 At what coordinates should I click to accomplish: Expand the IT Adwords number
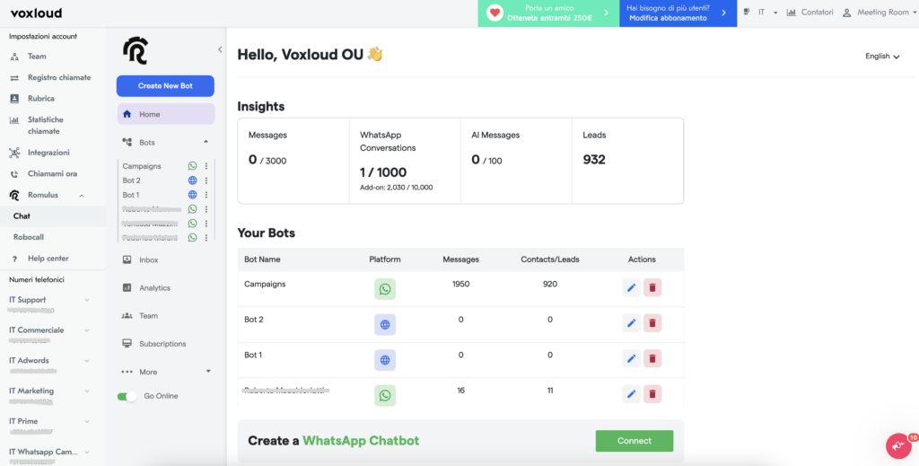tap(87, 360)
